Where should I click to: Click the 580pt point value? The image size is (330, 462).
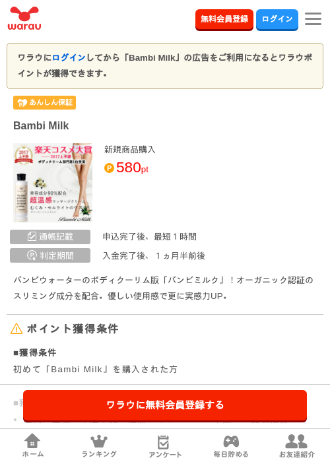point(132,168)
